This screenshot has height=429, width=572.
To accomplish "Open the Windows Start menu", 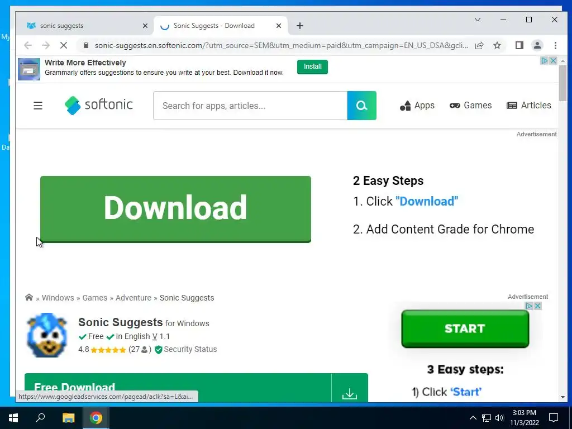I will tap(13, 418).
